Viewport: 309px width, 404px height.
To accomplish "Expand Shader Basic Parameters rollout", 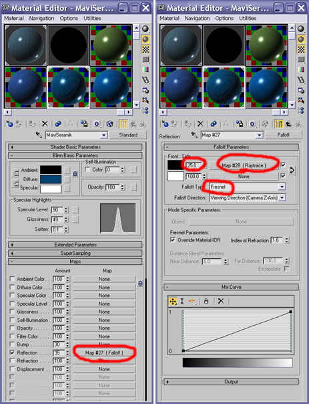I will (75, 147).
